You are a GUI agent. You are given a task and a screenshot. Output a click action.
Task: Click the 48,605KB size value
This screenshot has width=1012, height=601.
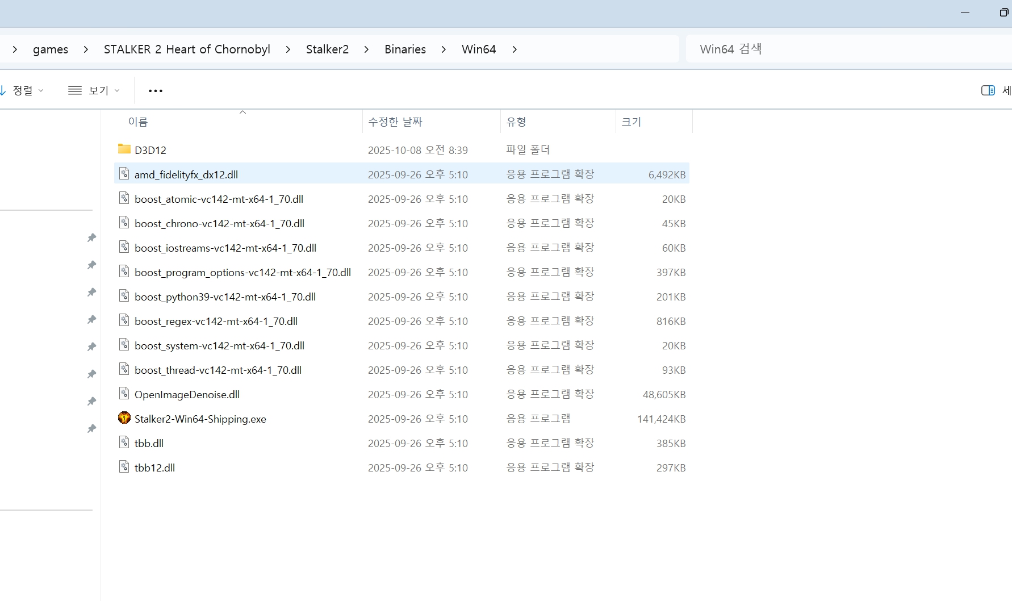pos(664,394)
